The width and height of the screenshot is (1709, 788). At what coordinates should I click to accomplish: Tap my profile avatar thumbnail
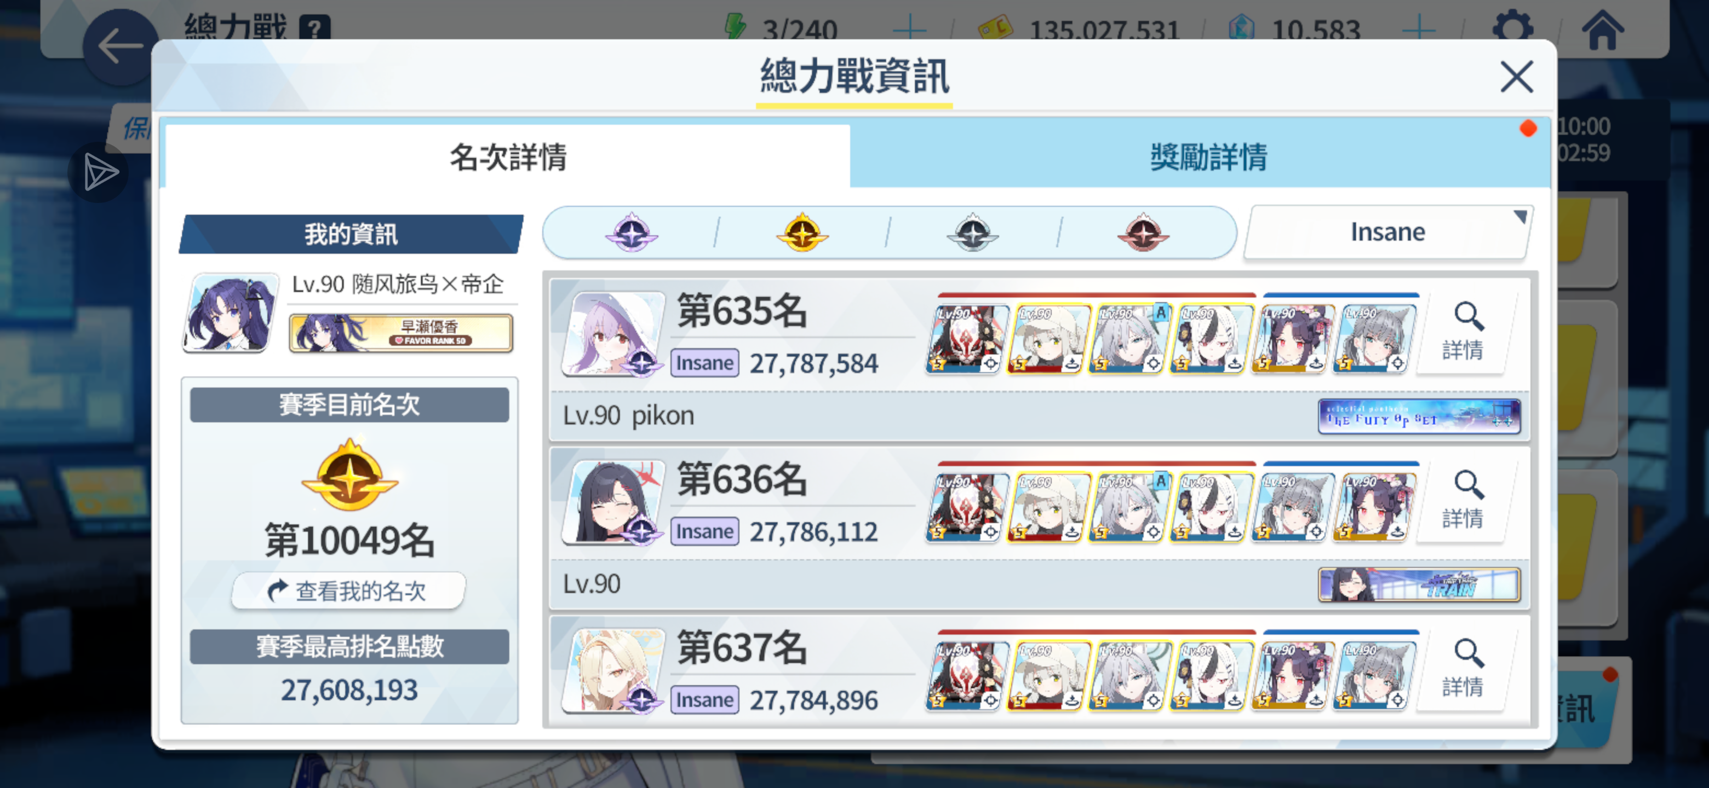tap(230, 313)
